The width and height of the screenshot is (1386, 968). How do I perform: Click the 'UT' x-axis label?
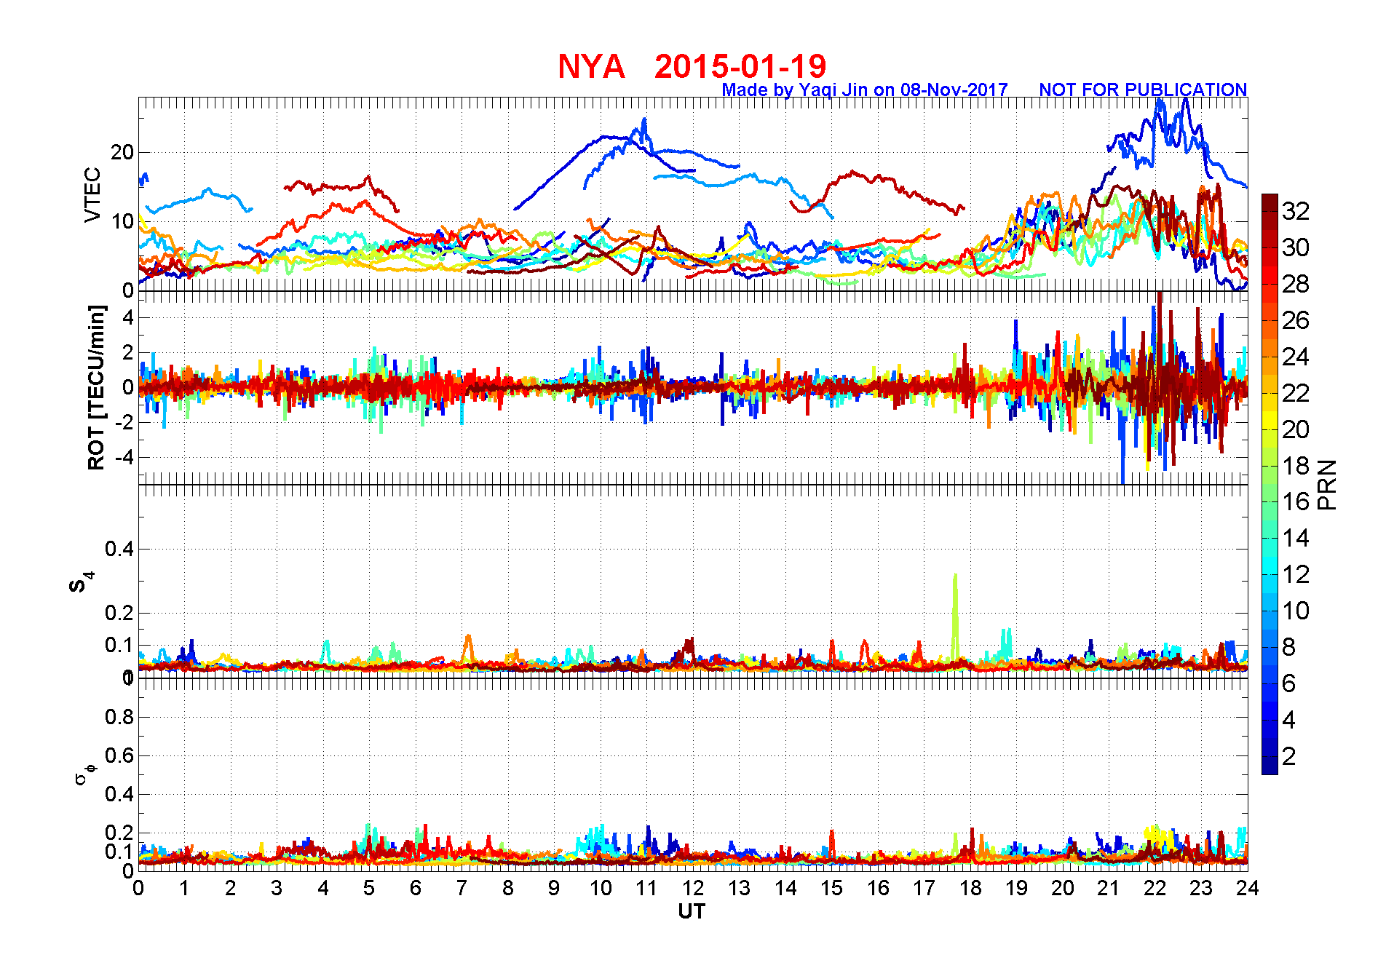click(692, 911)
